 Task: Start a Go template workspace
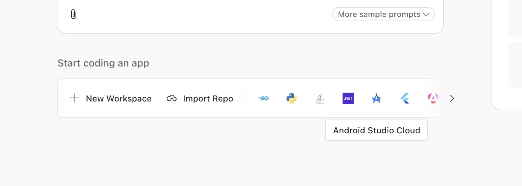coord(263,98)
